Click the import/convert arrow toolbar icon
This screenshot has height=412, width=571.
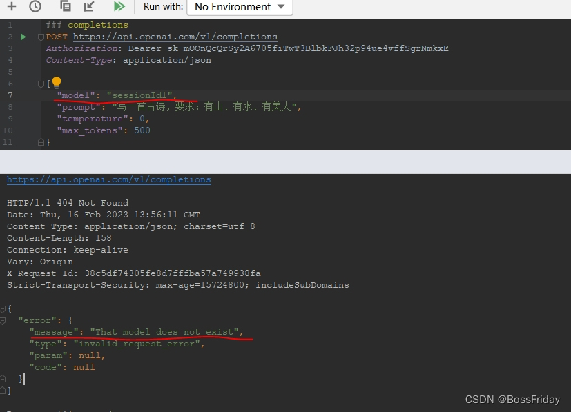coord(89,7)
